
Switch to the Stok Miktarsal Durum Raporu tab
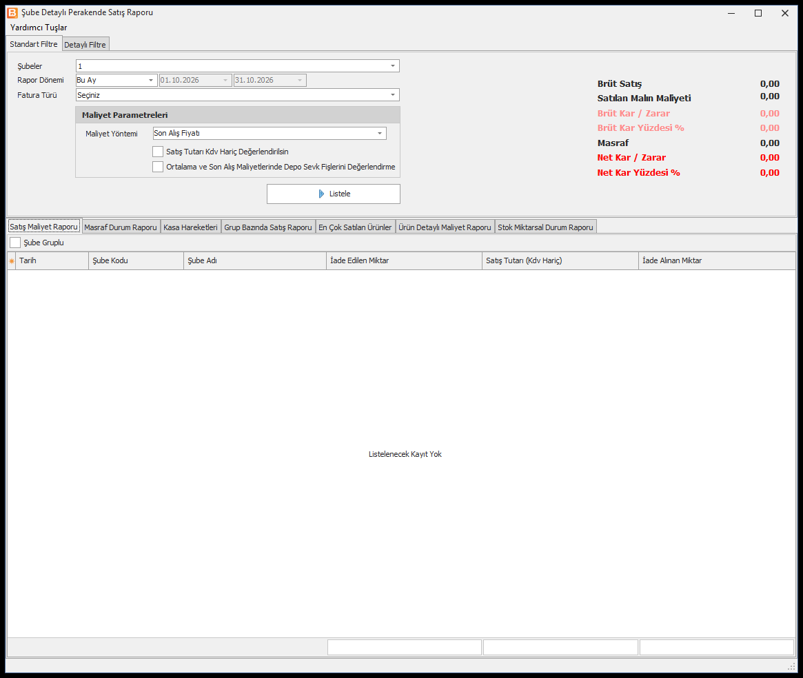click(545, 227)
